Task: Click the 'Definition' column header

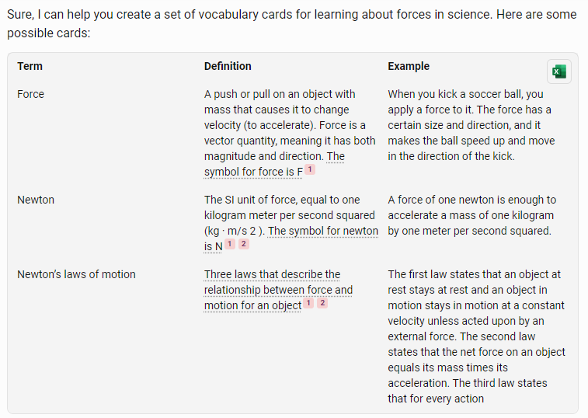Action: coord(228,66)
